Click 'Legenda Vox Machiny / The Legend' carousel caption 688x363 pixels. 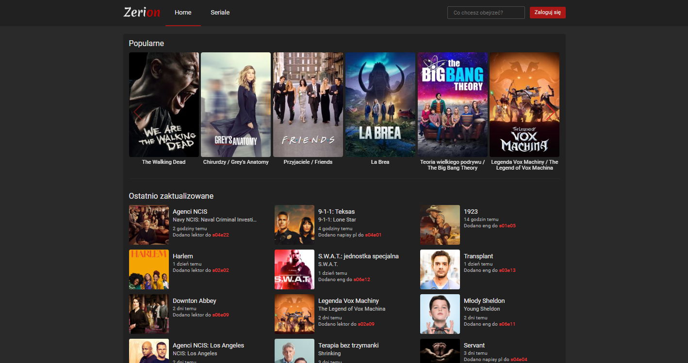pos(524,165)
